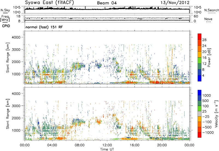Click the 'Nave' legend label

tap(208, 19)
